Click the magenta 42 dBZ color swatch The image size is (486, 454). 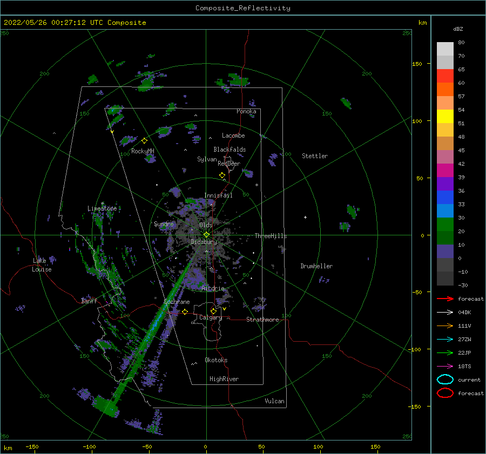pos(445,170)
